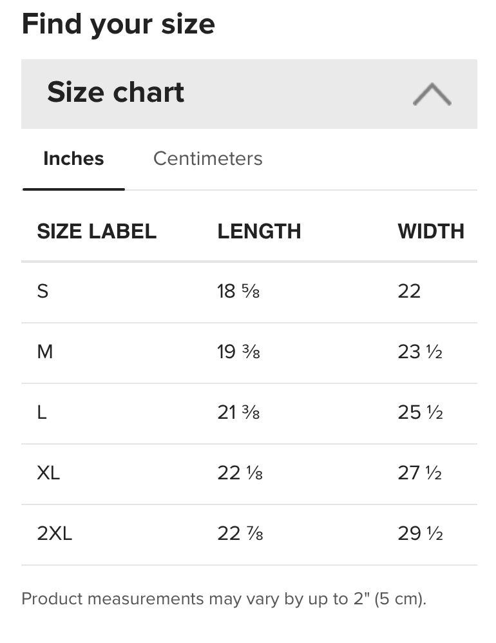Select the S size row label
The image size is (496, 643).
(43, 291)
